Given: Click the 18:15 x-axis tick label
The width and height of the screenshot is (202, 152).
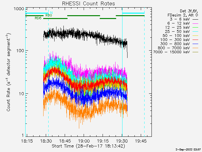Looking at the screenshot, I should (27, 141).
